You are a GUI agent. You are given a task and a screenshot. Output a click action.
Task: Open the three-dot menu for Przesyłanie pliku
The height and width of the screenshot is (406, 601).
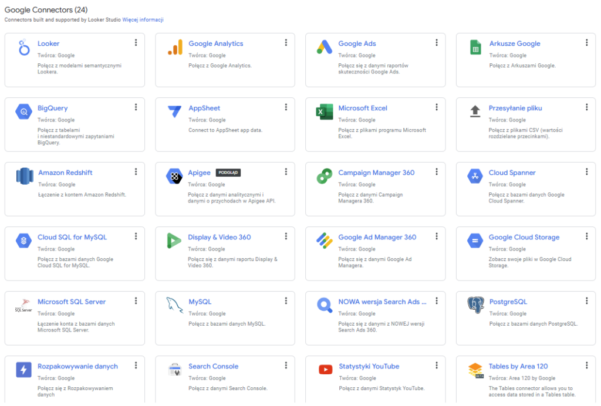[586, 107]
